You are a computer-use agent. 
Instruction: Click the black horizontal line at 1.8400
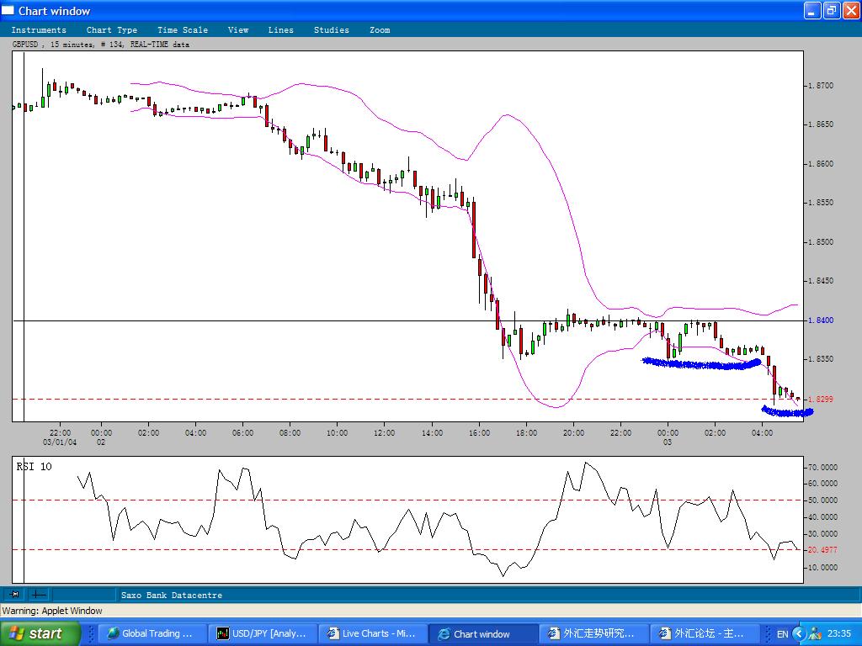(x=408, y=320)
